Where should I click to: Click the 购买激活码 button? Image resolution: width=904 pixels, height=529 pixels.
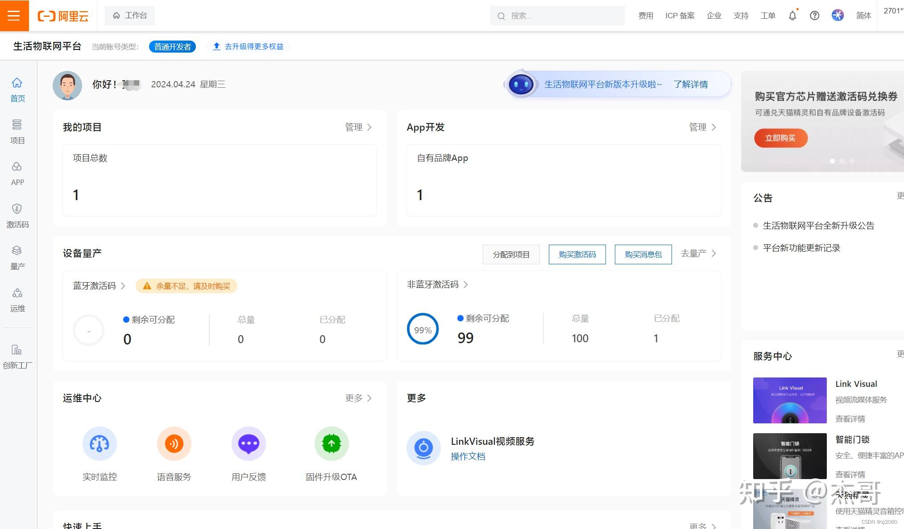click(x=577, y=254)
